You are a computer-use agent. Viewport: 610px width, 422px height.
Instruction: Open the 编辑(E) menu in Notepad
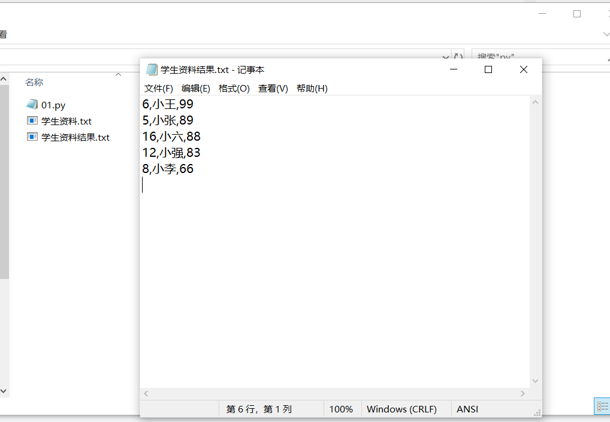point(196,89)
